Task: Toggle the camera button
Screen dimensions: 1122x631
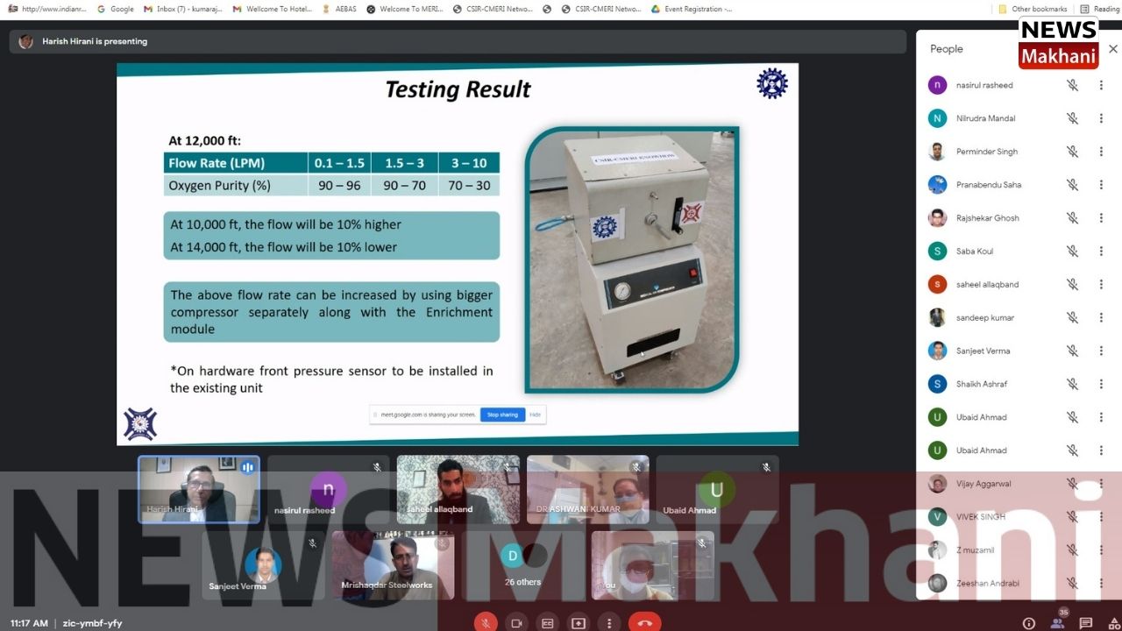Action: 516,623
